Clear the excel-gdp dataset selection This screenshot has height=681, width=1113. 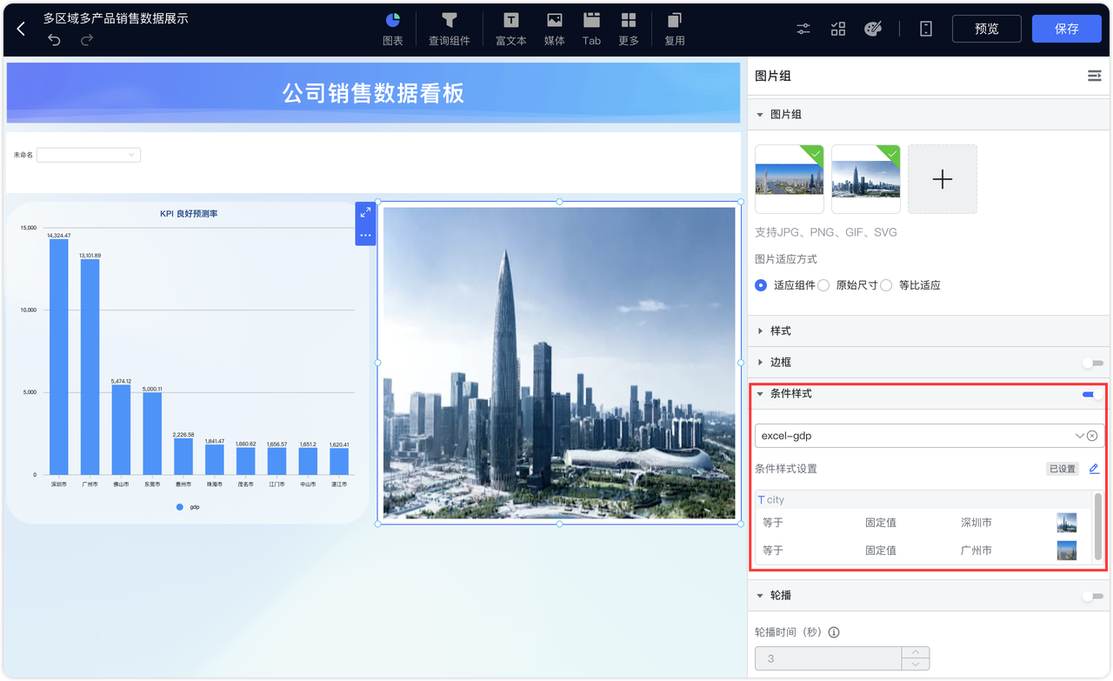(1092, 436)
